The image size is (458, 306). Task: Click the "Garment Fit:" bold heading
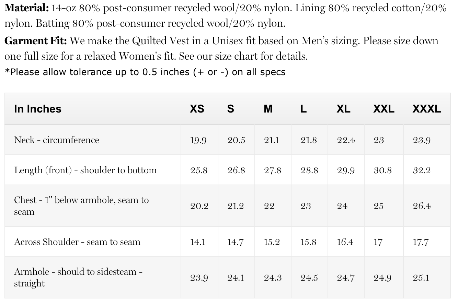tap(36, 41)
